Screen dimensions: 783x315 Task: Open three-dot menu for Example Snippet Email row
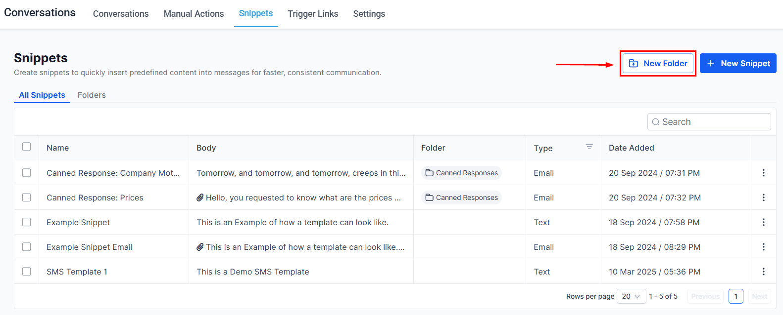763,247
